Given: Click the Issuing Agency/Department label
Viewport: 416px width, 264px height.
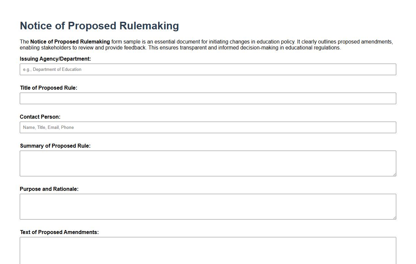Looking at the screenshot, I should [x=55, y=59].
